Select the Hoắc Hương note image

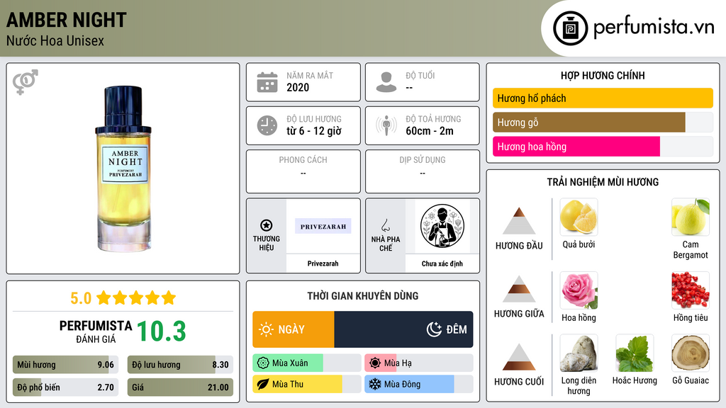pos(635,353)
